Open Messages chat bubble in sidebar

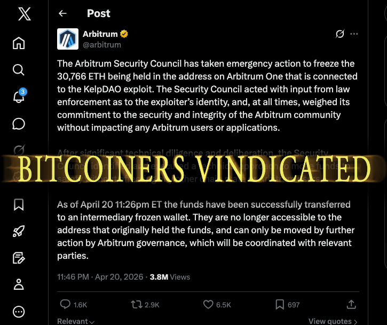click(x=19, y=124)
